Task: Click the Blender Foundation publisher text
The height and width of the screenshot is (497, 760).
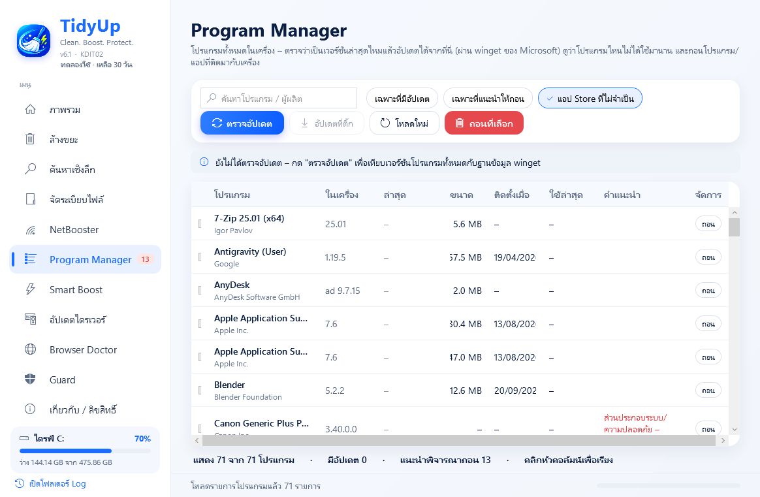Action: 247,396
